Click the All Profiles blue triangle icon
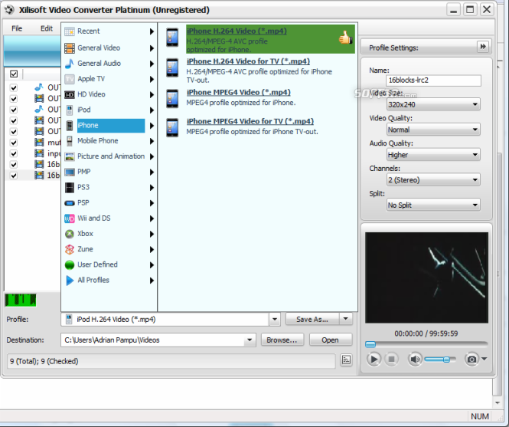The width and height of the screenshot is (509, 427). point(70,281)
